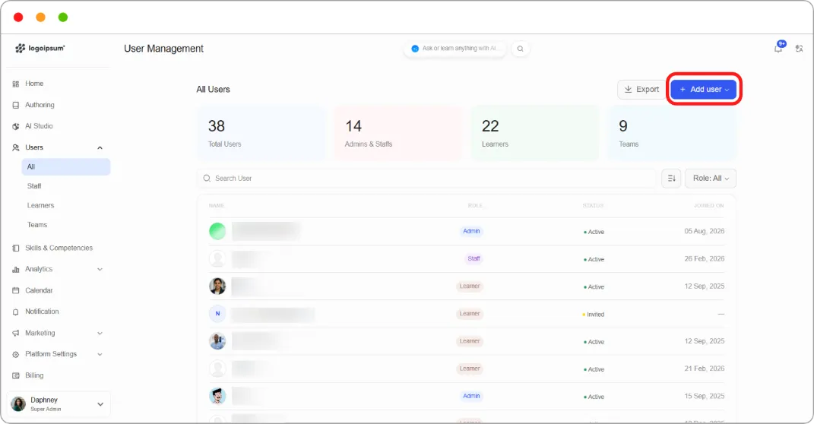Click the Staff role badge

474,258
